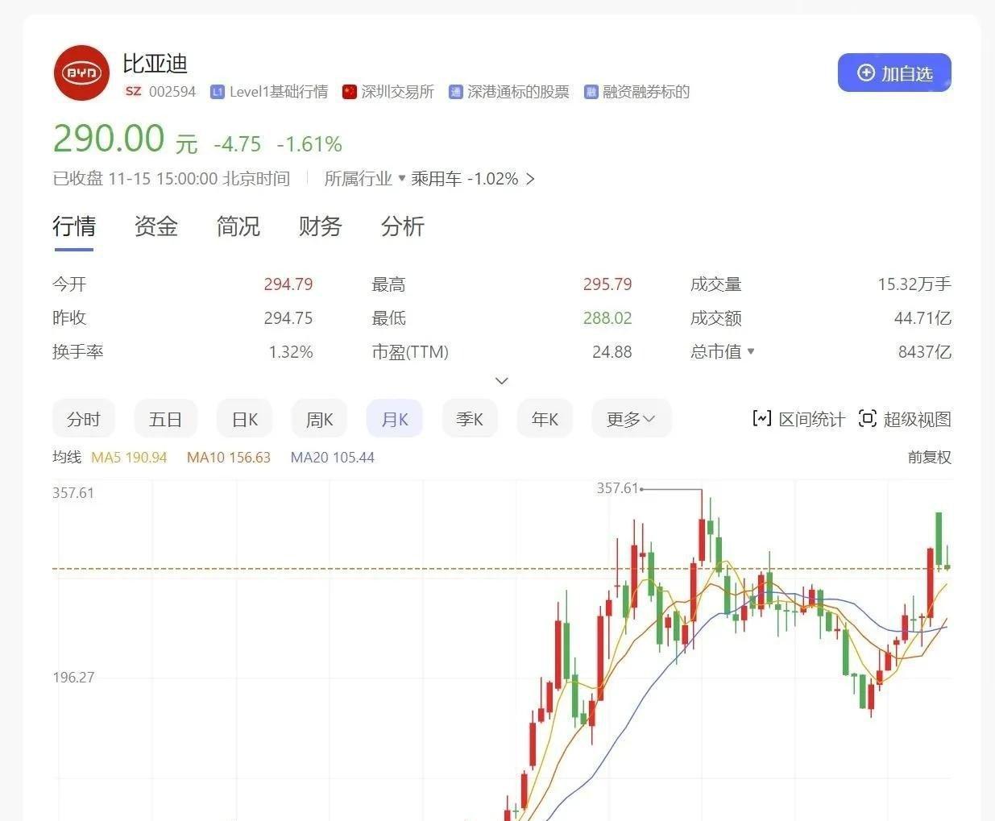Click the 深圳交易所 flag icon
The image size is (995, 821).
pos(349,92)
